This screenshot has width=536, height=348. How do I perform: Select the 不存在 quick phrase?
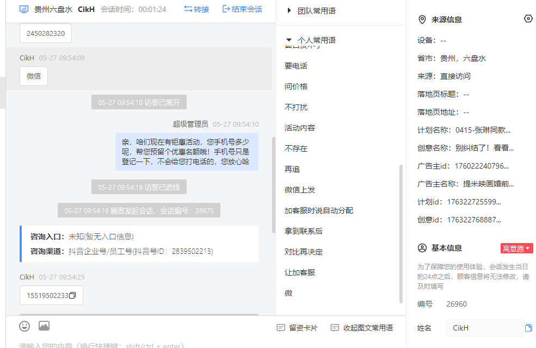coord(296,148)
